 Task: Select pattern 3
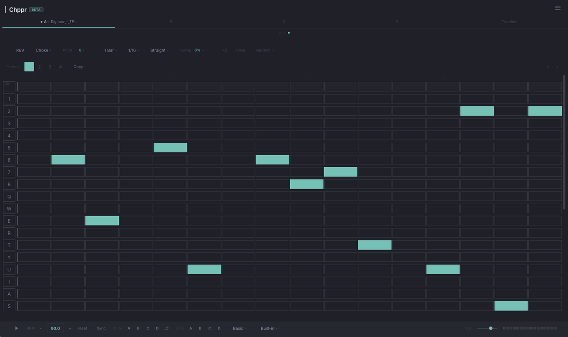[50, 67]
